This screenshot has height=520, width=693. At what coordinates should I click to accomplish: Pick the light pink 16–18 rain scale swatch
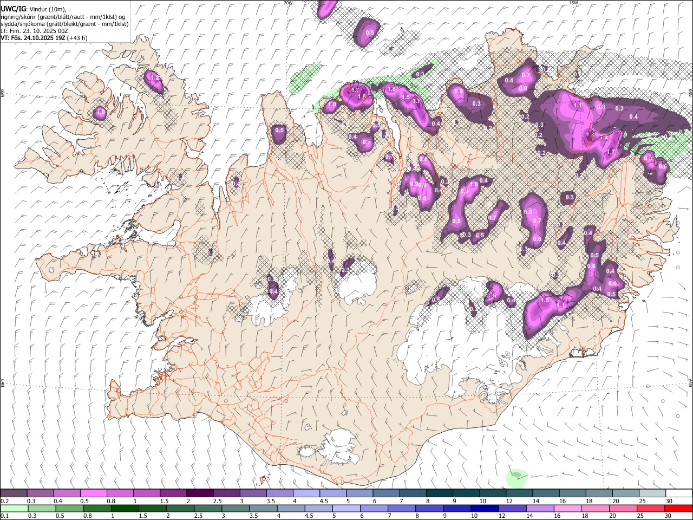pyautogui.click(x=567, y=508)
